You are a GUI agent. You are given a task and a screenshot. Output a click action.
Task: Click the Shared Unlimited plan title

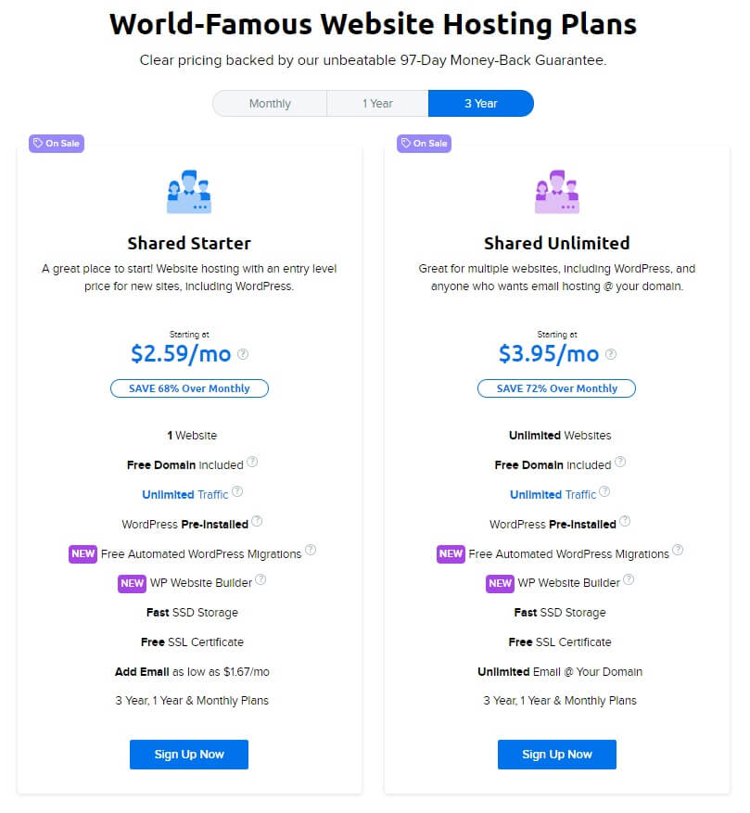[556, 243]
